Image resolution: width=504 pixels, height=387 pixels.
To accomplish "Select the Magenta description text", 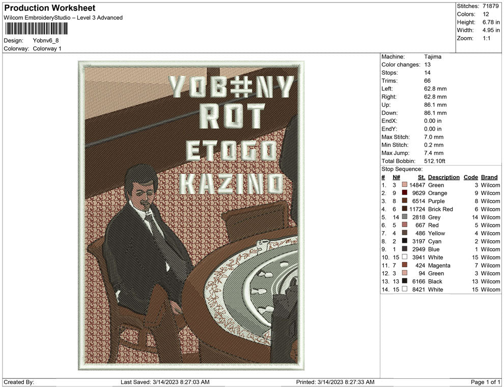I will pos(439,265).
